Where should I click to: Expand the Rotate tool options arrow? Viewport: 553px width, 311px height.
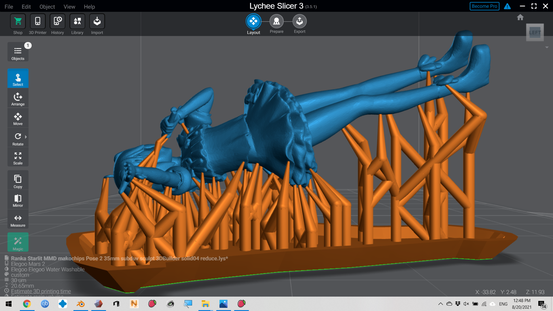click(26, 137)
